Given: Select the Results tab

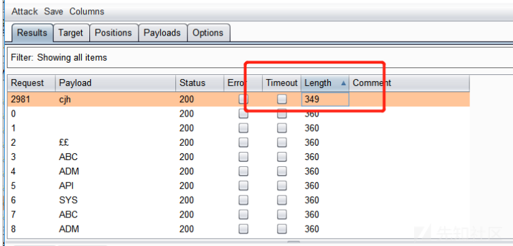Looking at the screenshot, I should [x=32, y=33].
